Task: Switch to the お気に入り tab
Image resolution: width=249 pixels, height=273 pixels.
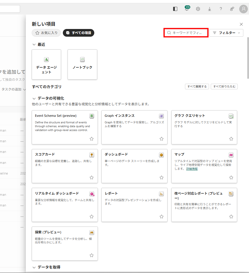Action: click(46, 33)
